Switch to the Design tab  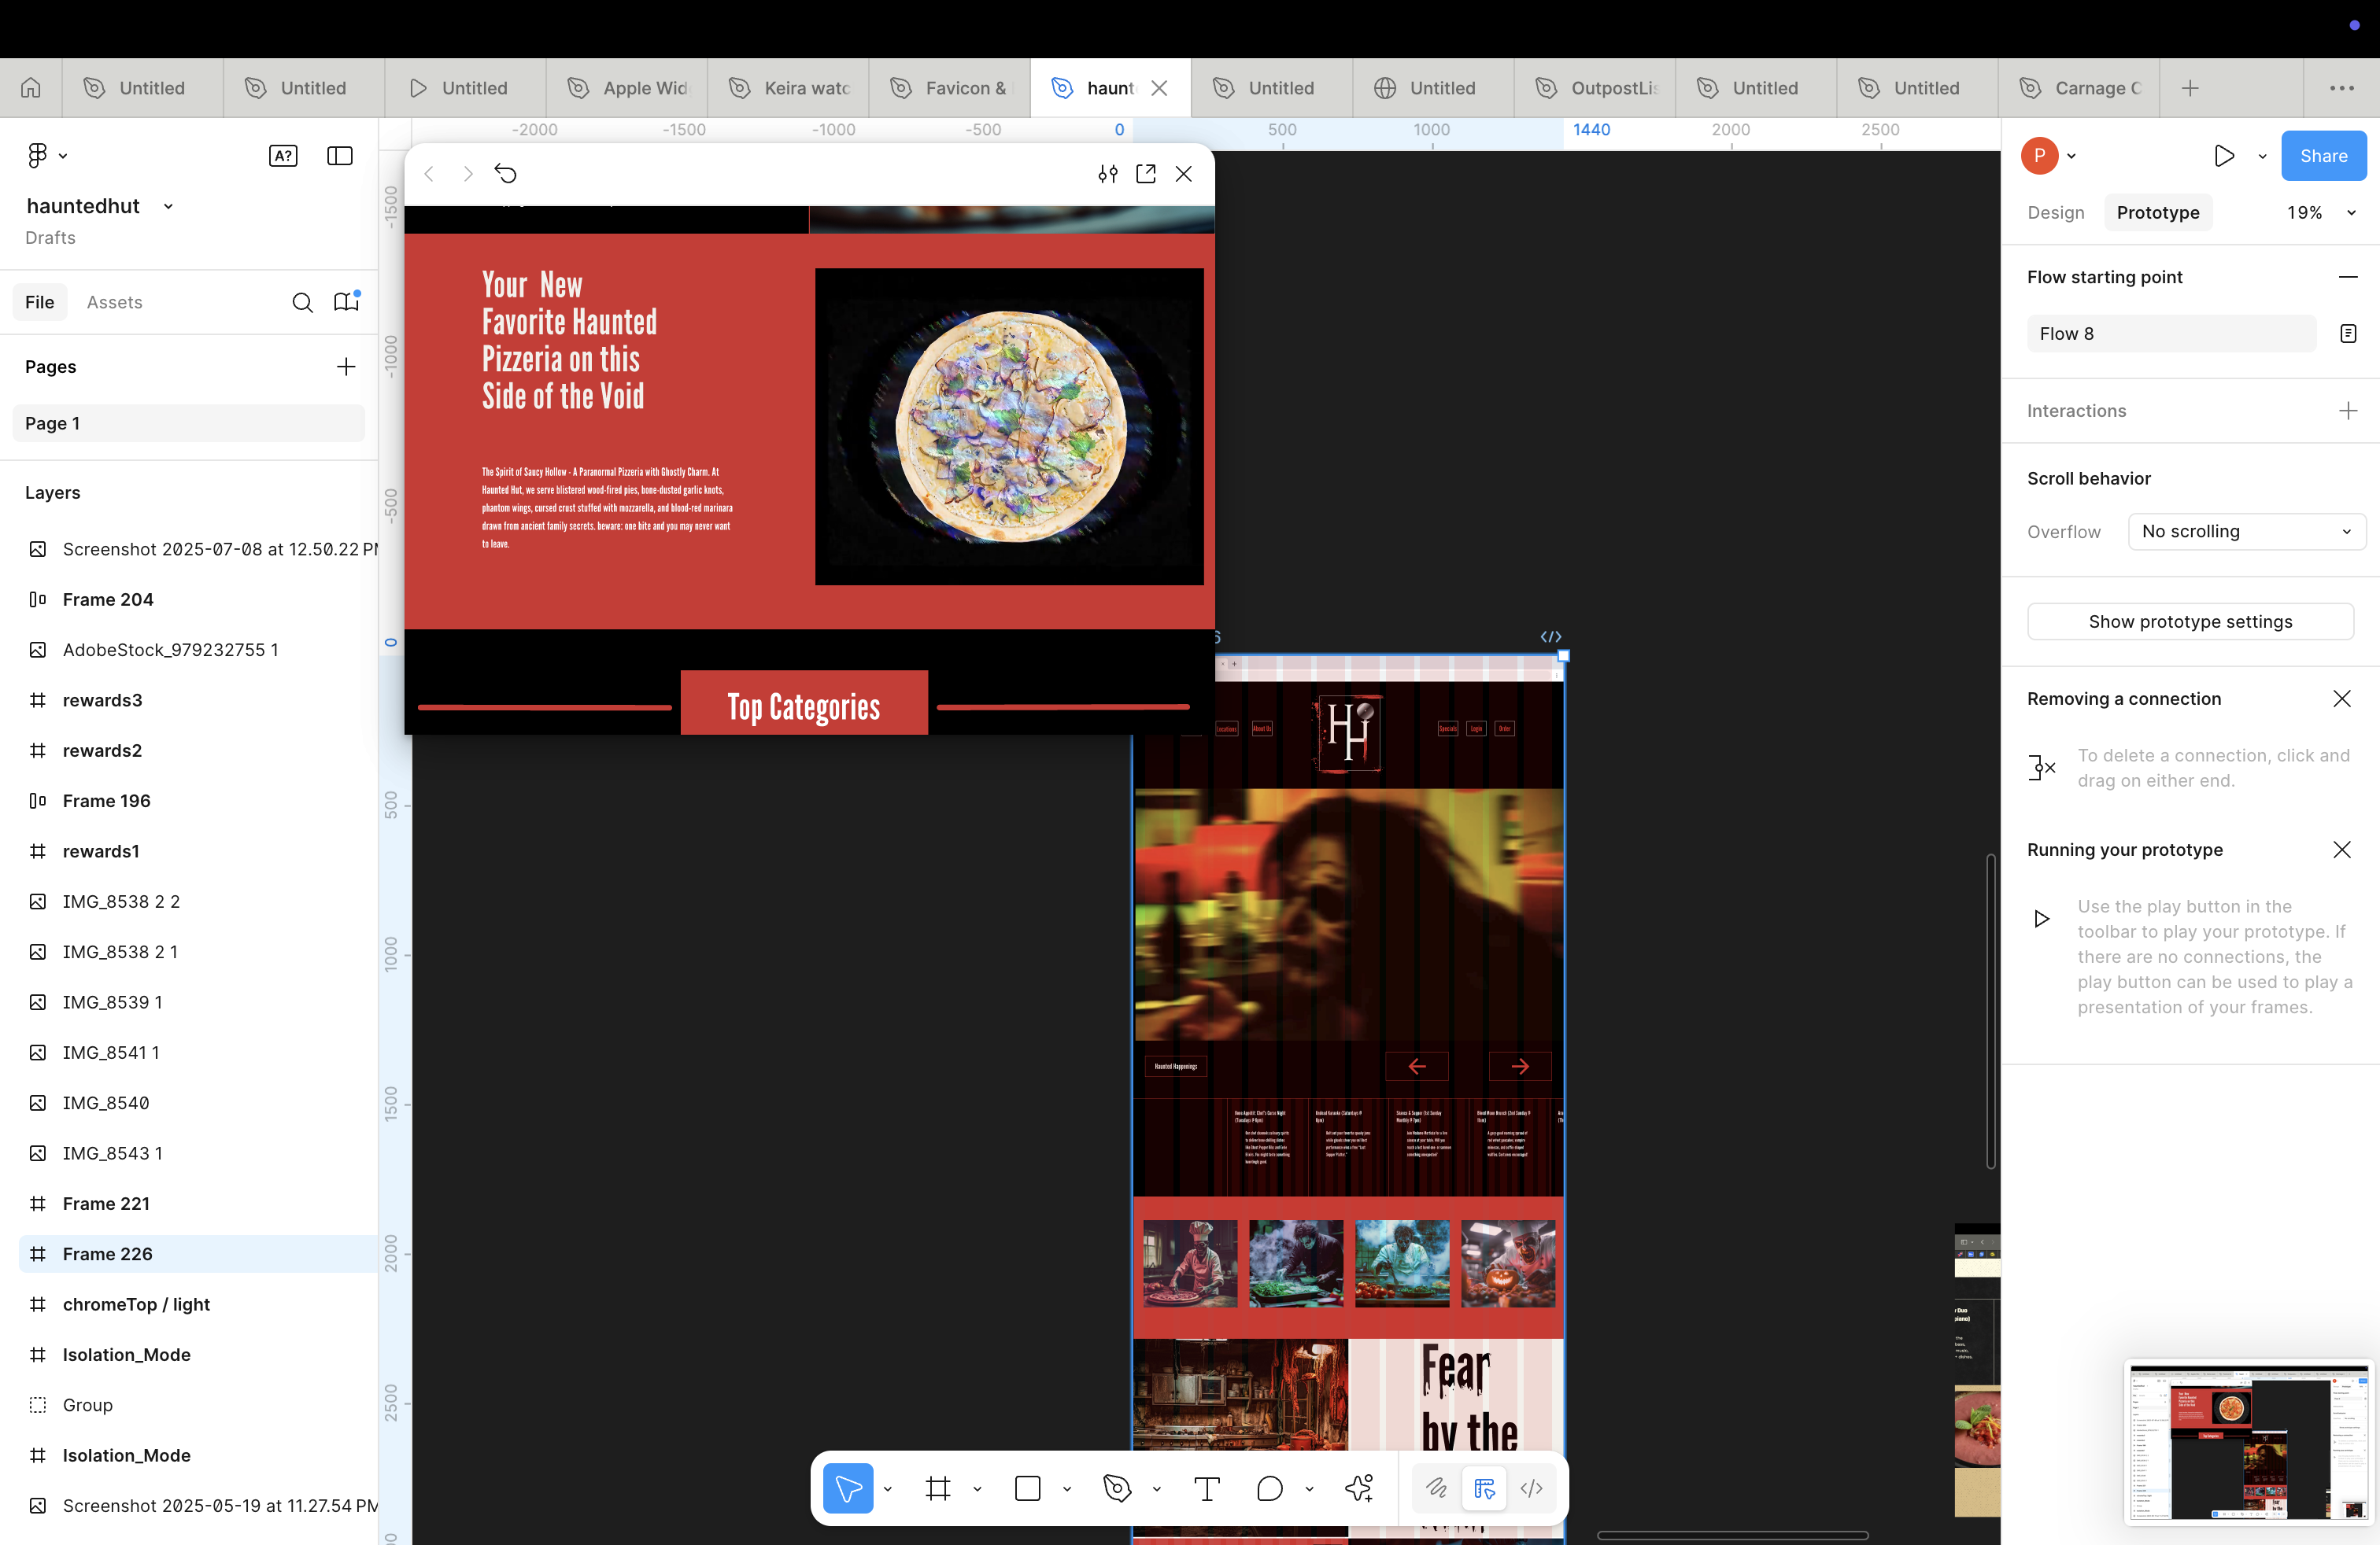[x=2055, y=213]
